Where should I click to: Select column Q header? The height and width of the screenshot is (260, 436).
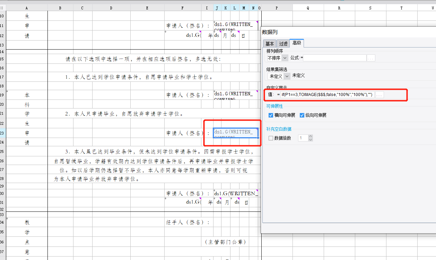click(x=308, y=8)
